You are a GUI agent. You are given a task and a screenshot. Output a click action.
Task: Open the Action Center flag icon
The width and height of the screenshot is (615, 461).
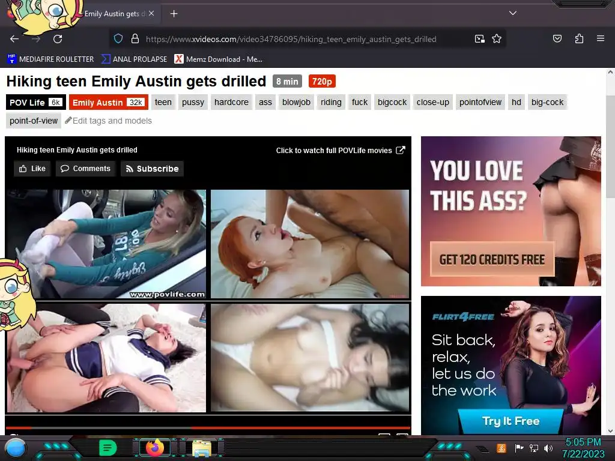click(x=519, y=448)
